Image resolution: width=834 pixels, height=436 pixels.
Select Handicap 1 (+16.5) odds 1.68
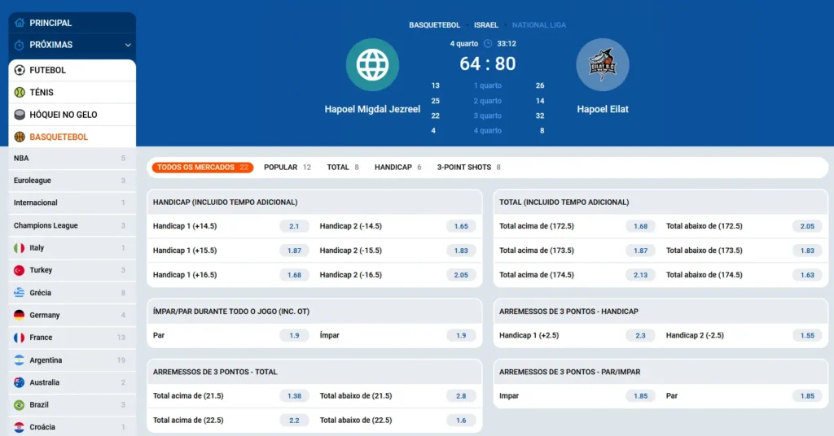[294, 275]
